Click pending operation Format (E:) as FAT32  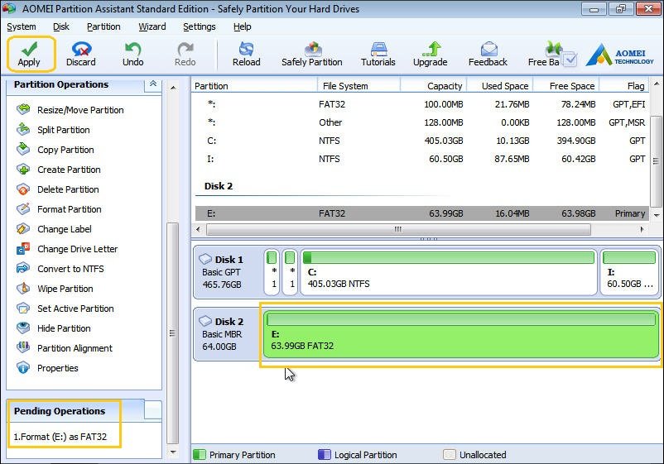(60, 437)
